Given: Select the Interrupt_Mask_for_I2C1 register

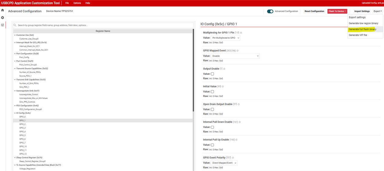Looking at the screenshot, I should pyautogui.click(x=29, y=46).
